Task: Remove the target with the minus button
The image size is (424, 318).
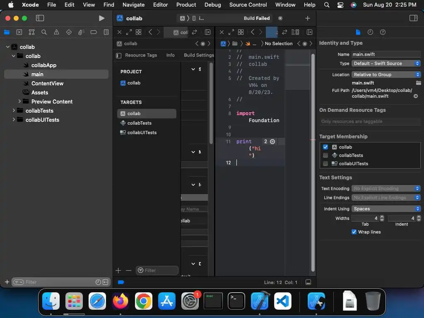Action: [x=128, y=270]
